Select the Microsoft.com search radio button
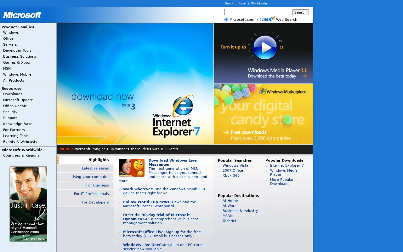 pos(226,20)
